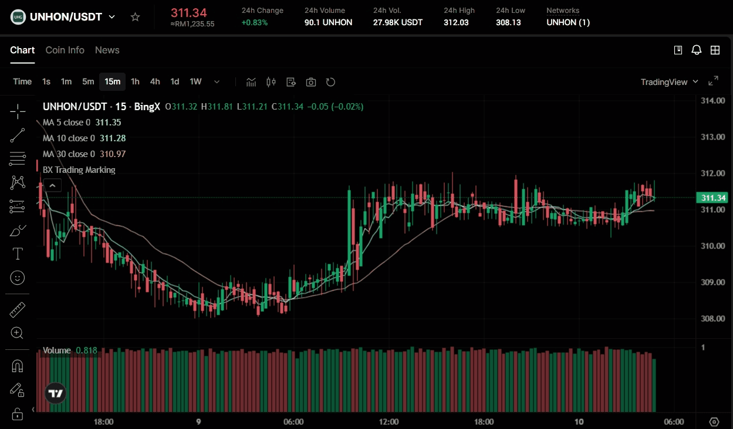This screenshot has height=429, width=733.
Task: Switch to the 4h interval
Action: (x=155, y=82)
